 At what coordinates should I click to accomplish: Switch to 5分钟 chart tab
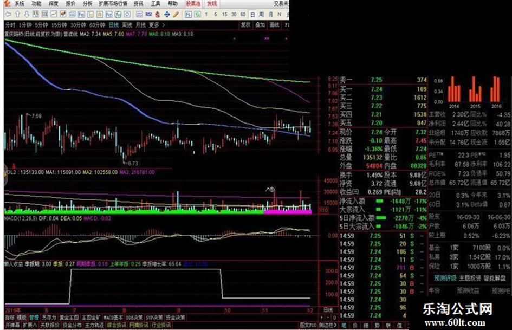tap(42, 25)
